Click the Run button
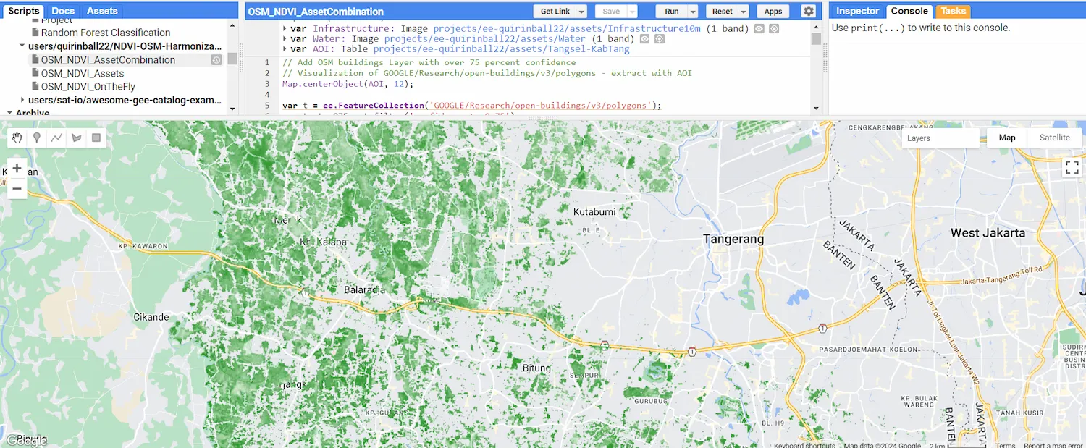1086x448 pixels. pyautogui.click(x=672, y=12)
